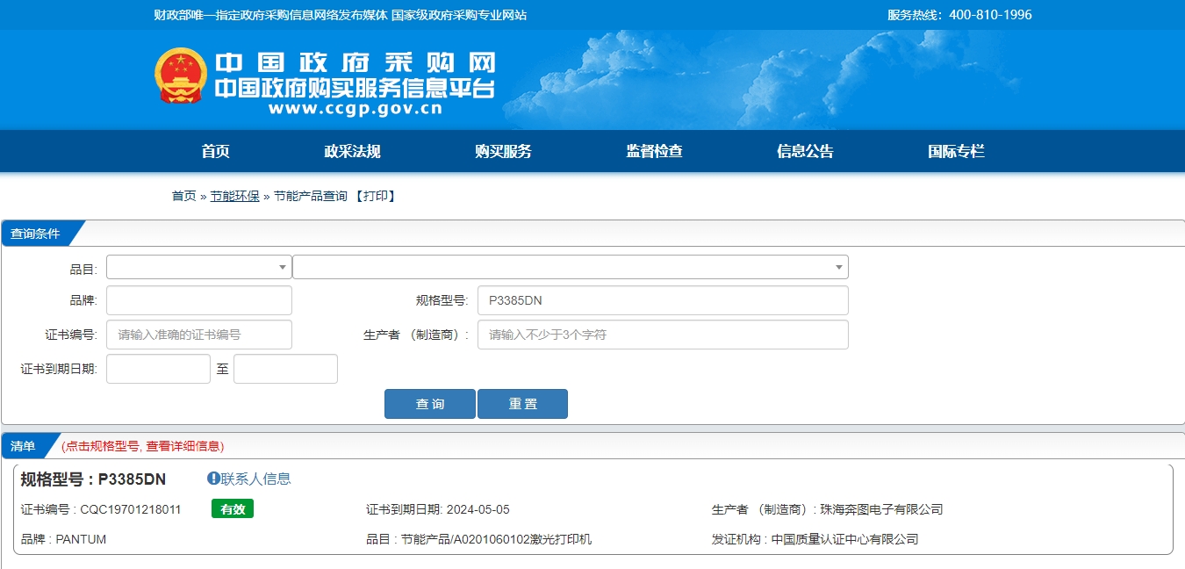Screen dimensions: 1185x569
Task: Expand the first 品目 category dropdown
Action: coord(199,267)
